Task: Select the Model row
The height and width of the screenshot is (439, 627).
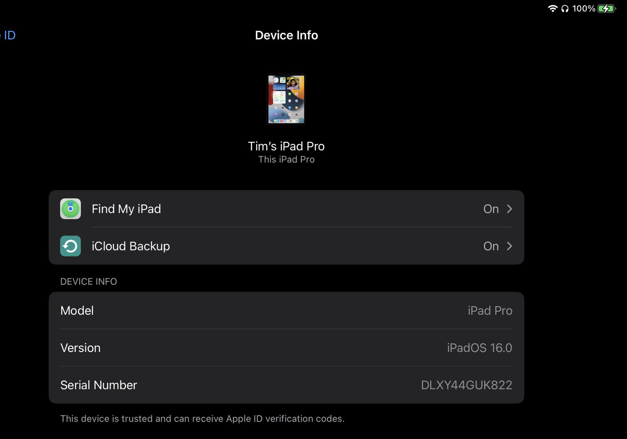Action: click(x=286, y=311)
